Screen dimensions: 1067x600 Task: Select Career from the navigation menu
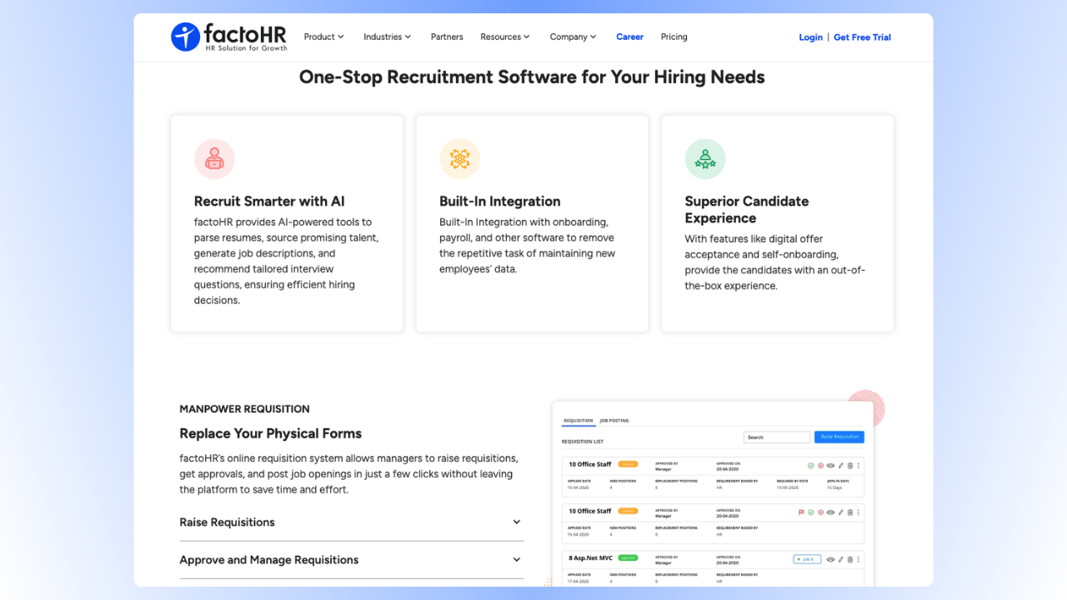[x=629, y=37]
